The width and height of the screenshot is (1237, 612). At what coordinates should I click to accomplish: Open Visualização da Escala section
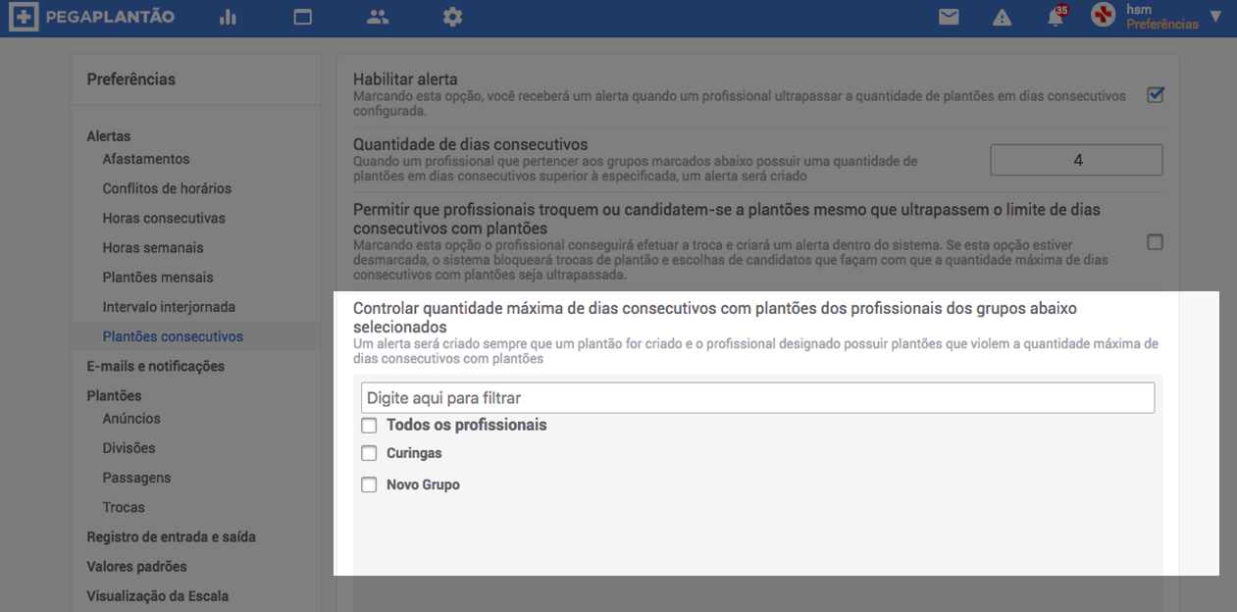click(x=158, y=595)
